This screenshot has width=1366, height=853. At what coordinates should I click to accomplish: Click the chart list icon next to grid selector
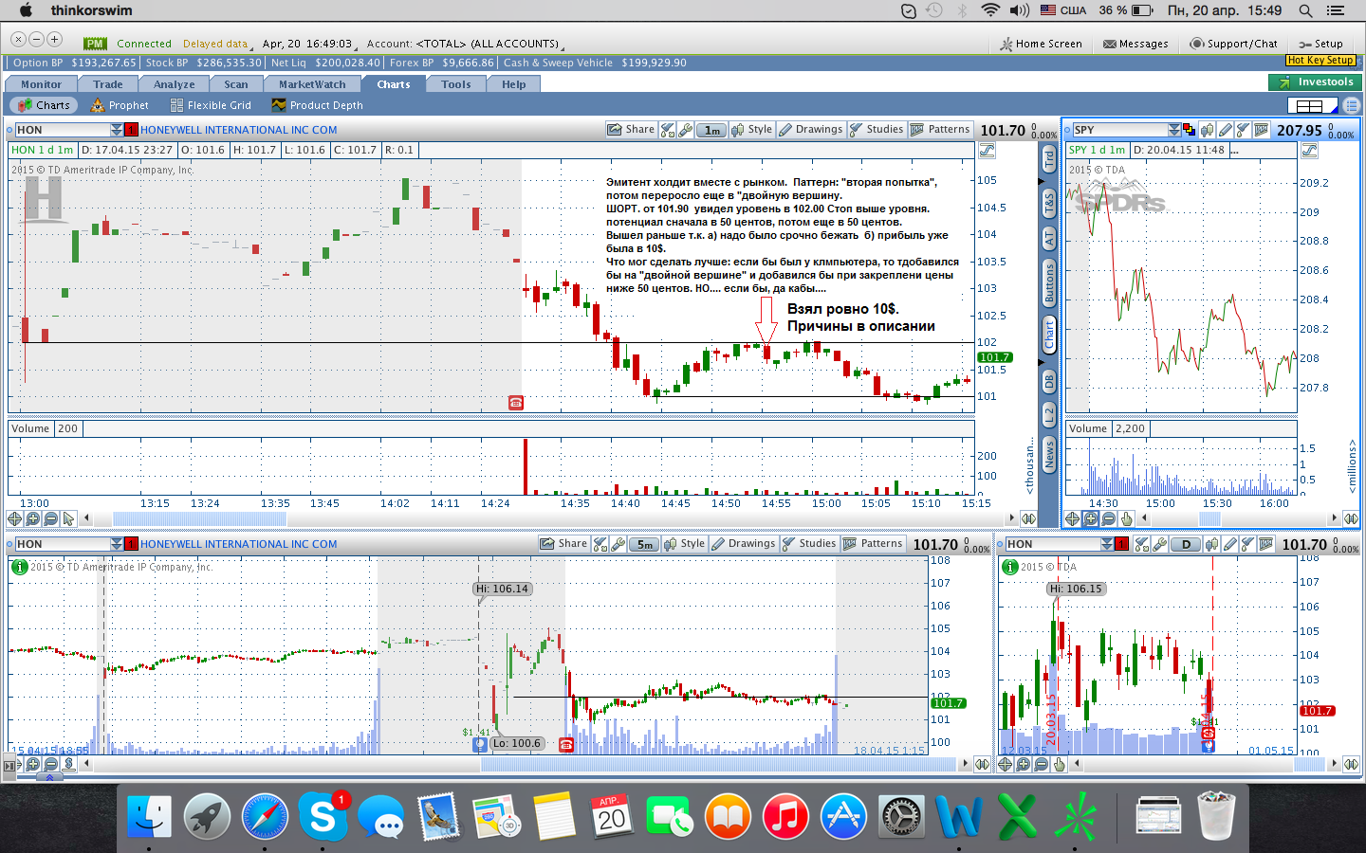click(x=1351, y=105)
